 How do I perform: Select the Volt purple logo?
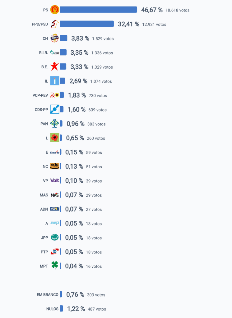(x=55, y=180)
